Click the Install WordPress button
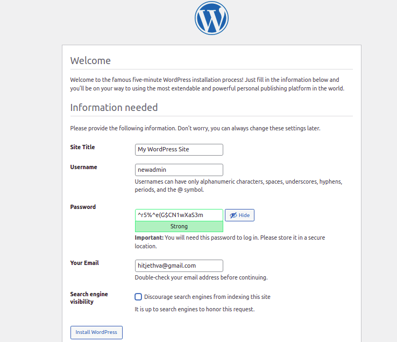The height and width of the screenshot is (342, 397). tap(96, 332)
